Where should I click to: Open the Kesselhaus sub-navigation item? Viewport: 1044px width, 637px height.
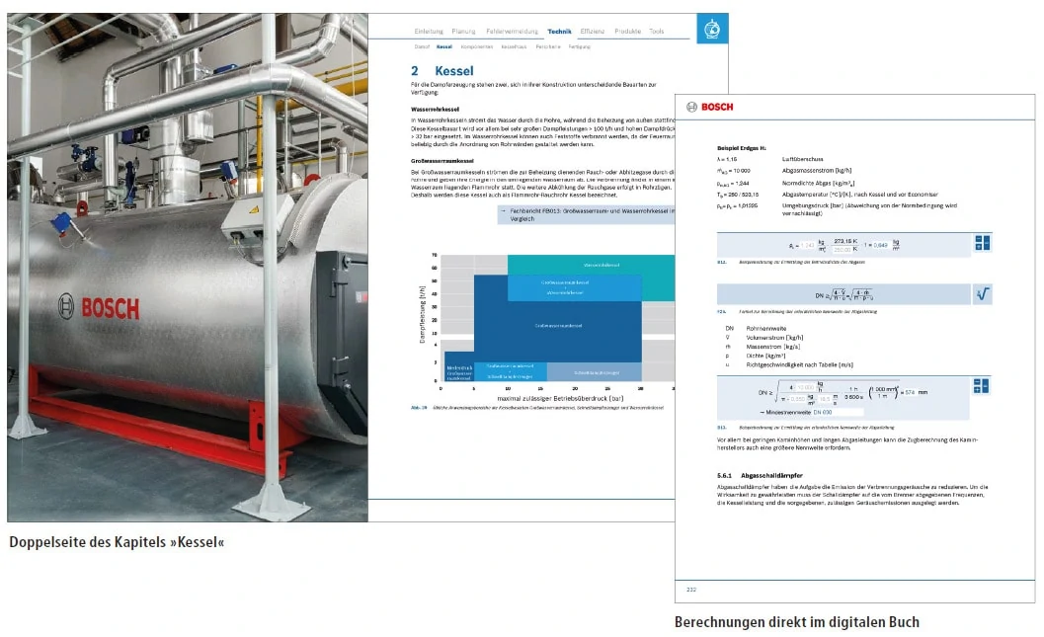point(514,46)
